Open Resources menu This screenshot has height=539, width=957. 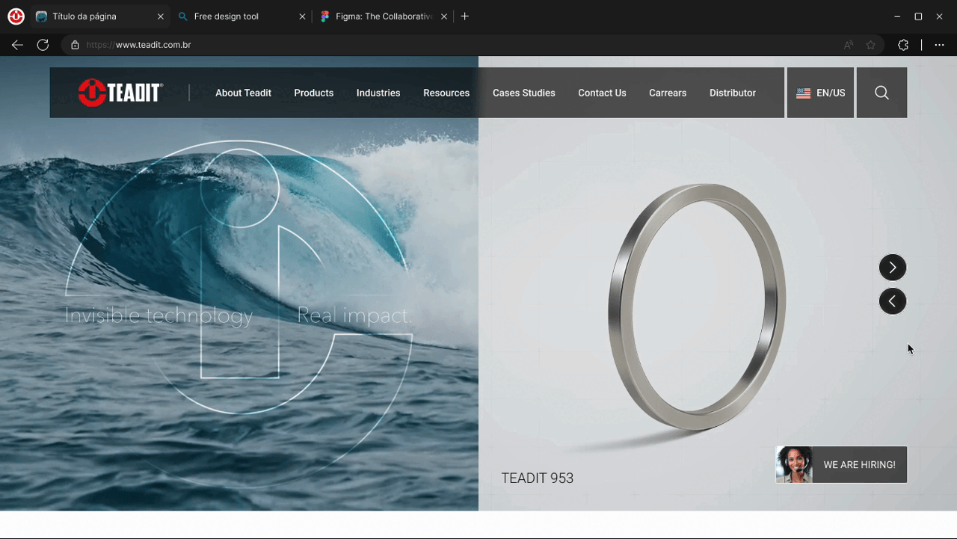click(446, 93)
